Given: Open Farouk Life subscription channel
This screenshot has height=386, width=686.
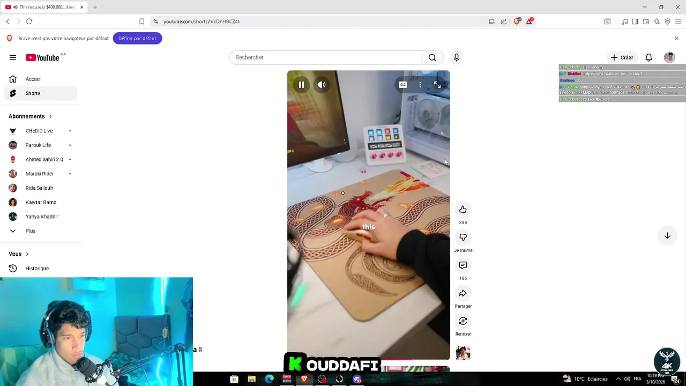Looking at the screenshot, I should [x=41, y=145].
